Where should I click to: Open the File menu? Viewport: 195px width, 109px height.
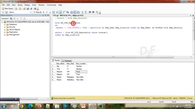coord(3,5)
